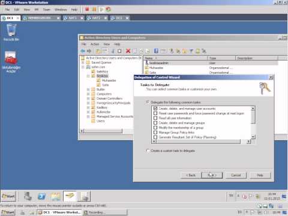Open the Recycle Bin desktop icon
The width and height of the screenshot is (288, 216).
tap(11, 32)
